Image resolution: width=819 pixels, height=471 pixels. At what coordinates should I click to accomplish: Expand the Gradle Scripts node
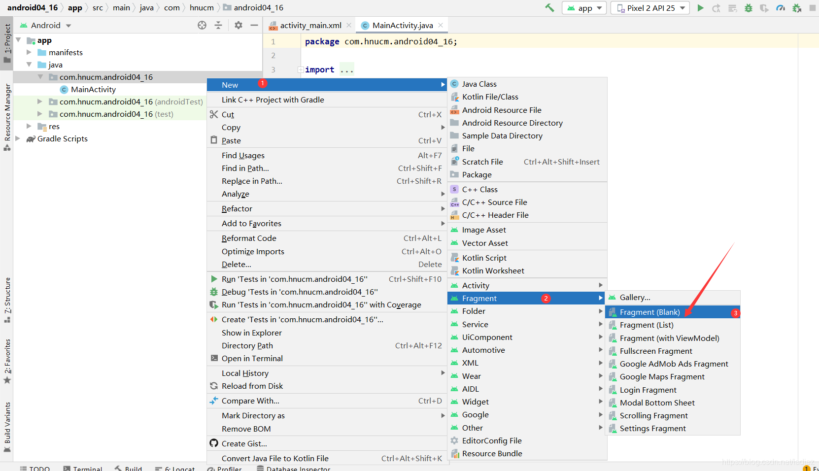click(x=18, y=138)
